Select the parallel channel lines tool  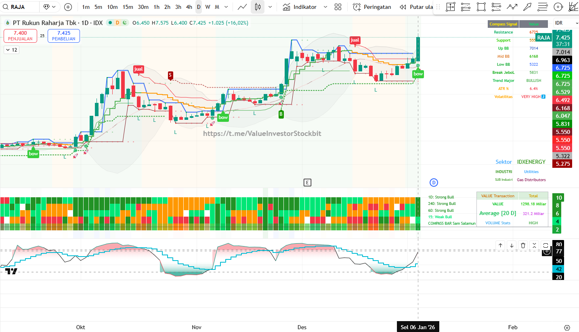click(x=496, y=7)
